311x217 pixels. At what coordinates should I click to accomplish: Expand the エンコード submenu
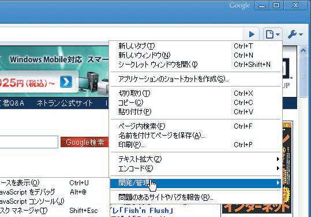pyautogui.click(x=196, y=169)
